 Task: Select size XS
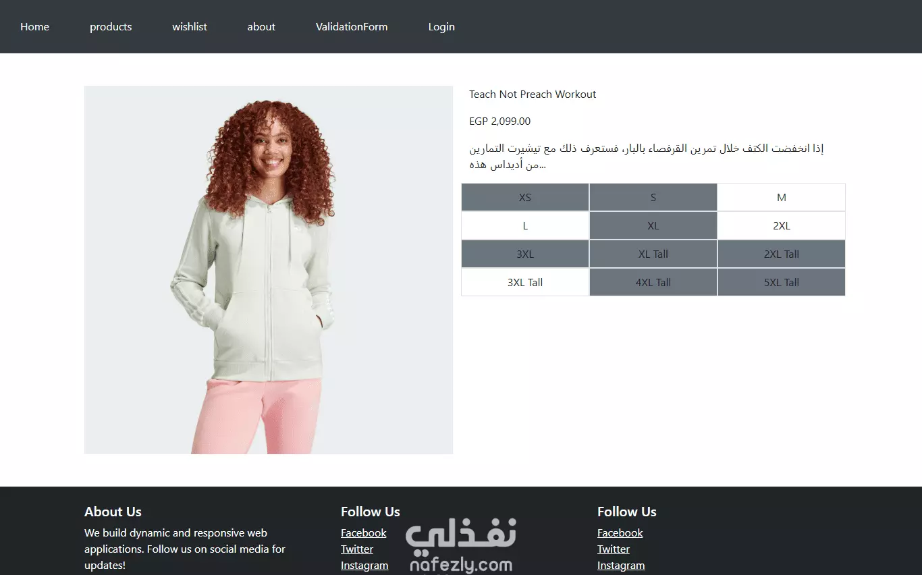tap(525, 197)
